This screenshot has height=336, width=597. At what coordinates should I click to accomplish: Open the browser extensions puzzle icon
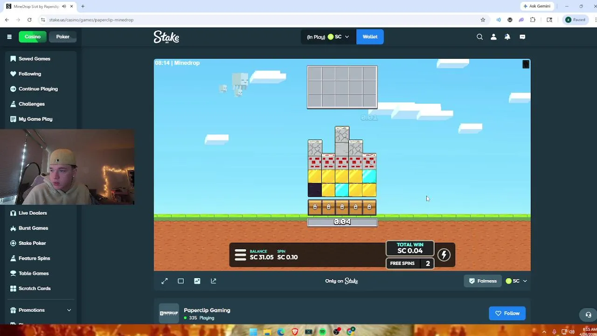click(x=533, y=20)
